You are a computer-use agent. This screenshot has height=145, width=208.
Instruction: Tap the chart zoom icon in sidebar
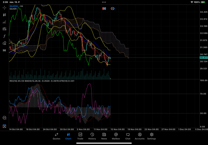pyautogui.click(x=4, y=118)
